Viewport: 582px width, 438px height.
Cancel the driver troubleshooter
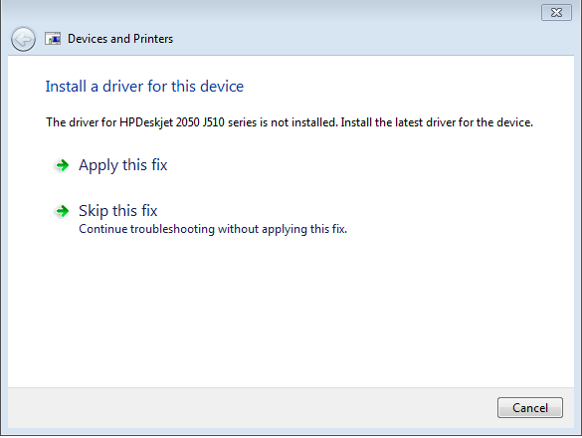click(529, 407)
